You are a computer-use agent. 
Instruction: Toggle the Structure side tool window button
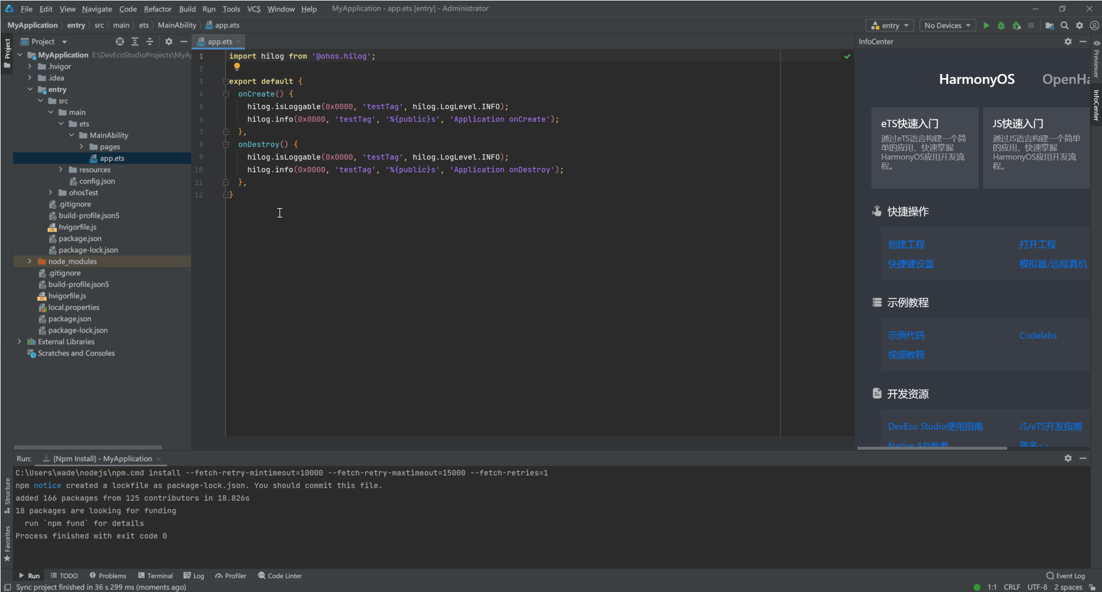pos(7,496)
